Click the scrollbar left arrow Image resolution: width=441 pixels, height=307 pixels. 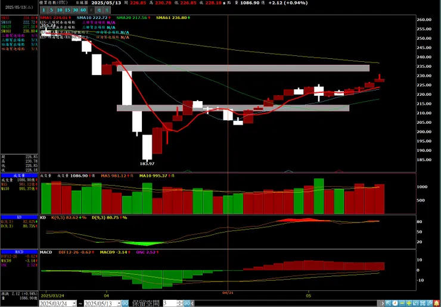192,303
